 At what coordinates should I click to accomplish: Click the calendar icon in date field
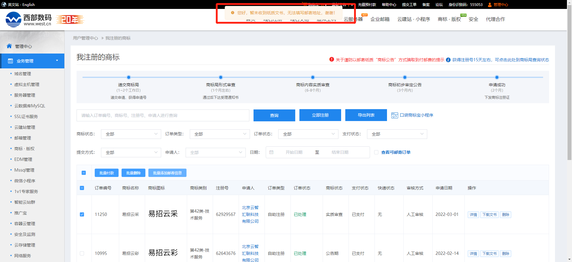click(271, 152)
